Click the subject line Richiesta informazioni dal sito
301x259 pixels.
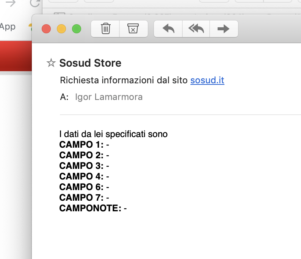[124, 80]
